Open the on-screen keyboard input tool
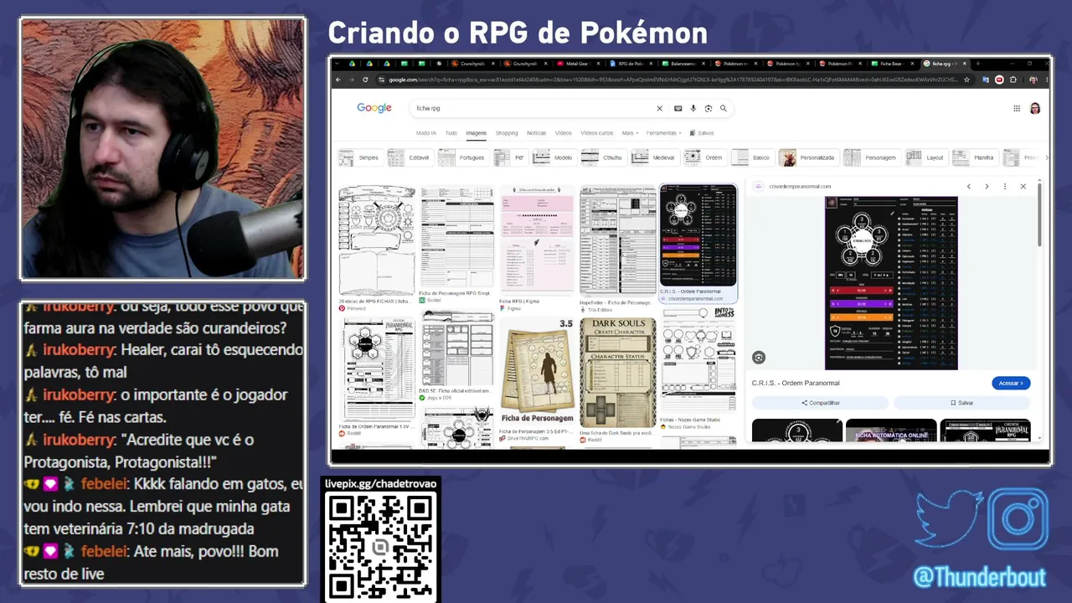1072x603 pixels. click(678, 108)
